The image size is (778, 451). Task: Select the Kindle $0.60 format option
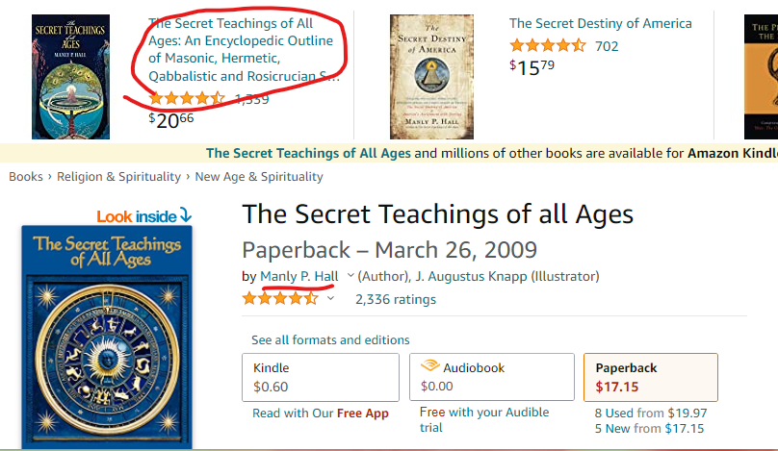(321, 377)
